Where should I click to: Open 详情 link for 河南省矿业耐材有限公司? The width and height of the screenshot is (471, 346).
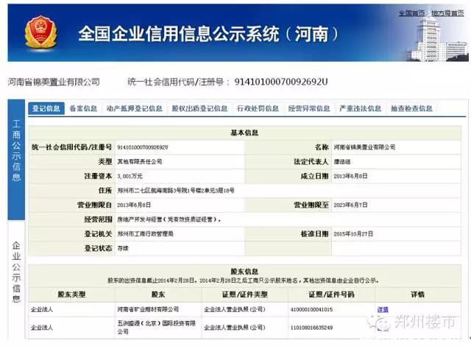click(383, 309)
